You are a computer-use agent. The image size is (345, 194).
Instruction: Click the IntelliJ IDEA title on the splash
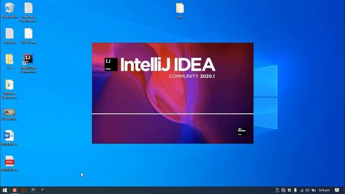click(x=168, y=65)
